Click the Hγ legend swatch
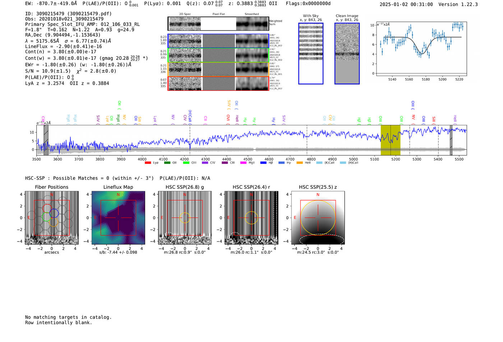The image size is (503, 342). tap(281, 163)
